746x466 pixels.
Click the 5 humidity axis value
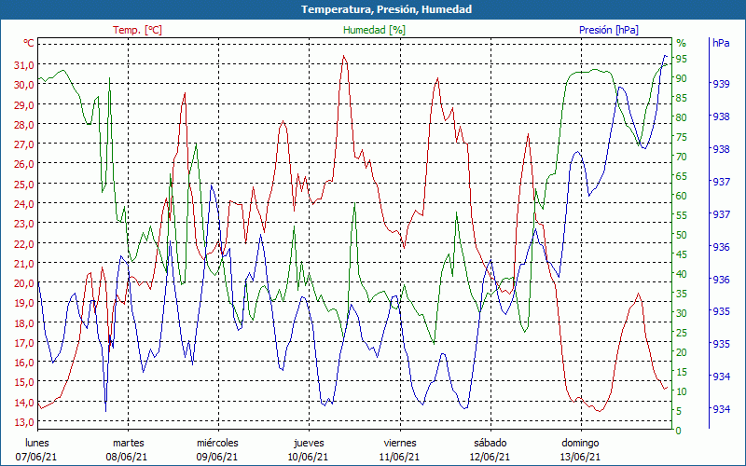click(x=679, y=411)
